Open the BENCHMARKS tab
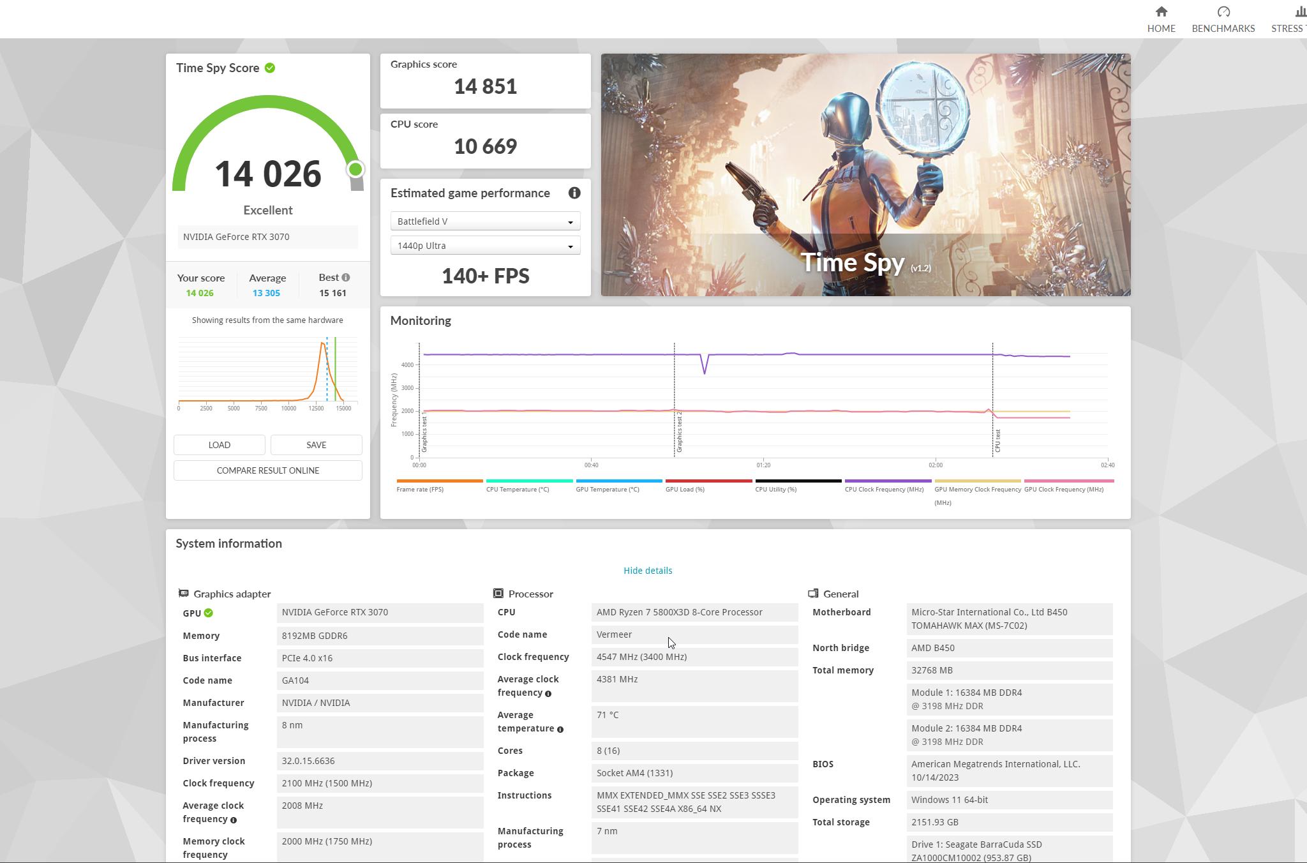1307x863 pixels. (x=1223, y=19)
